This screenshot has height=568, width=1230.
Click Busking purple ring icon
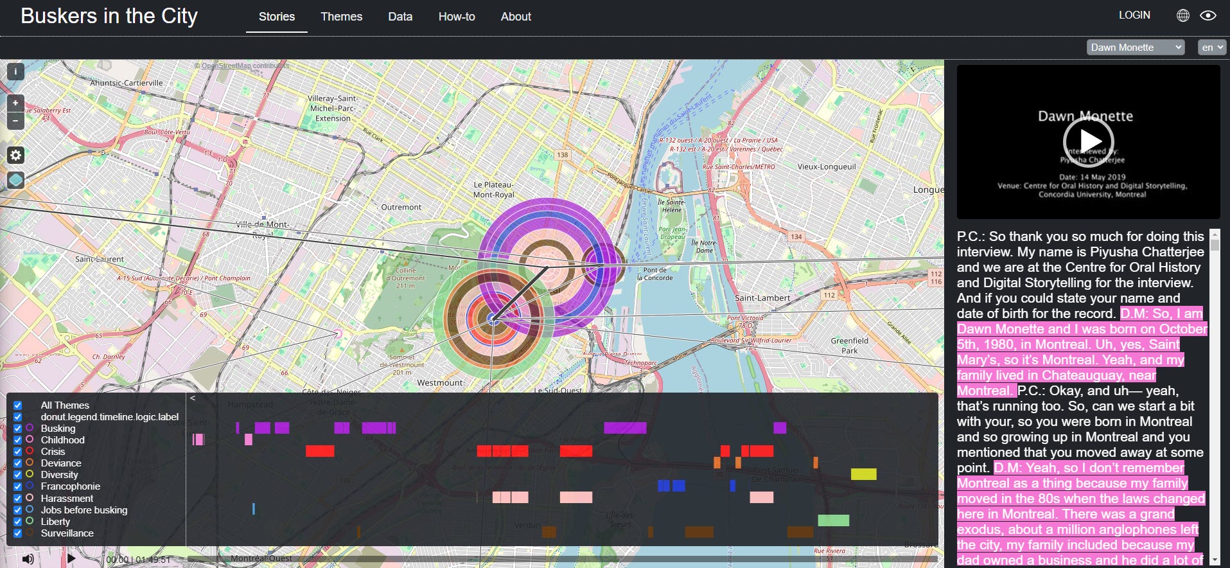30,428
